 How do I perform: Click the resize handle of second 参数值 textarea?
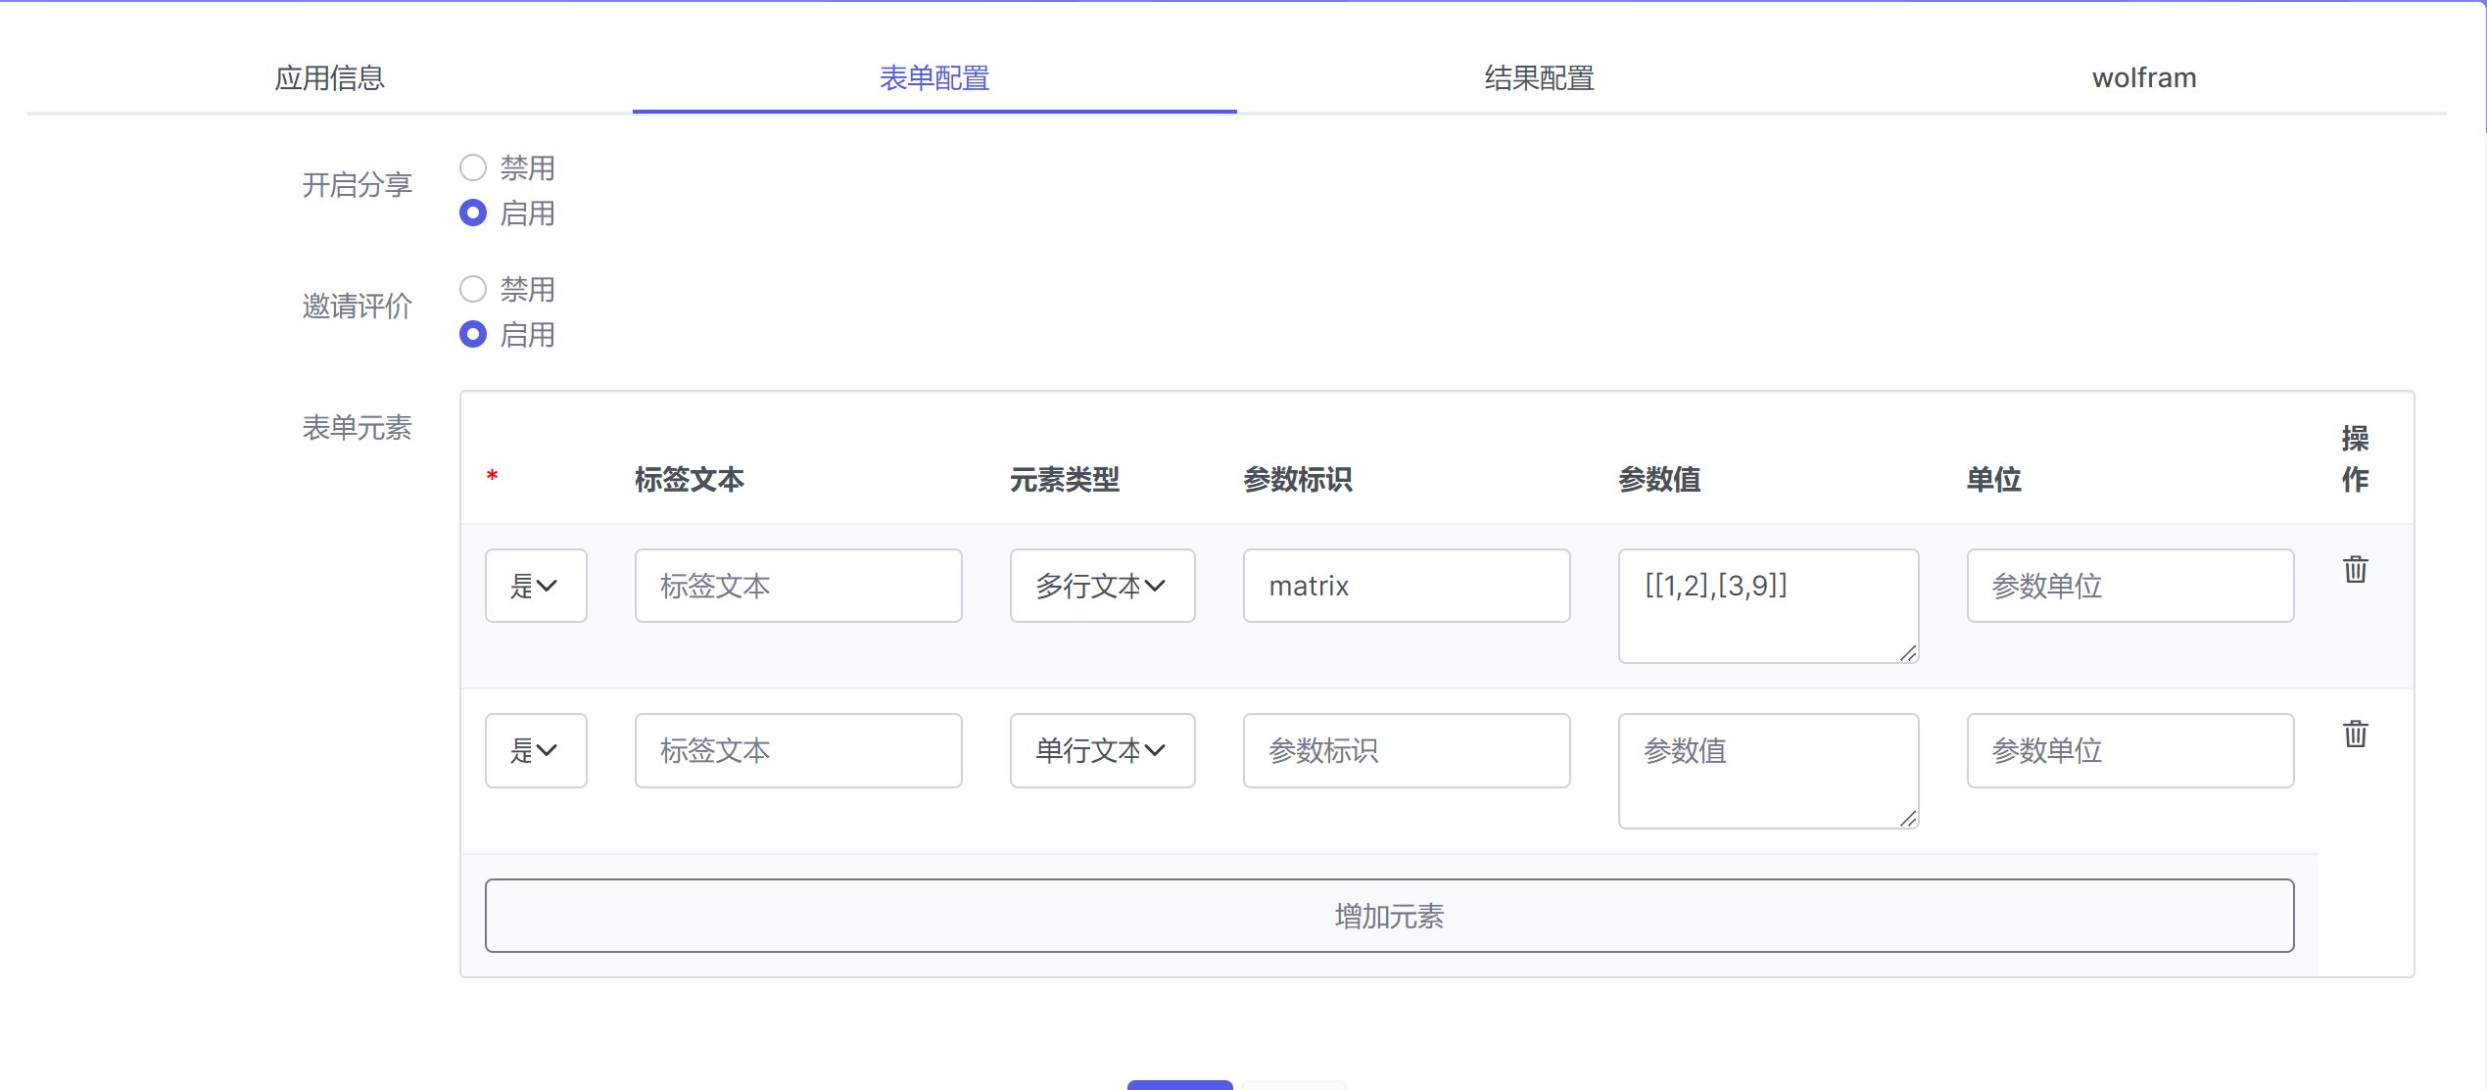(x=1908, y=819)
